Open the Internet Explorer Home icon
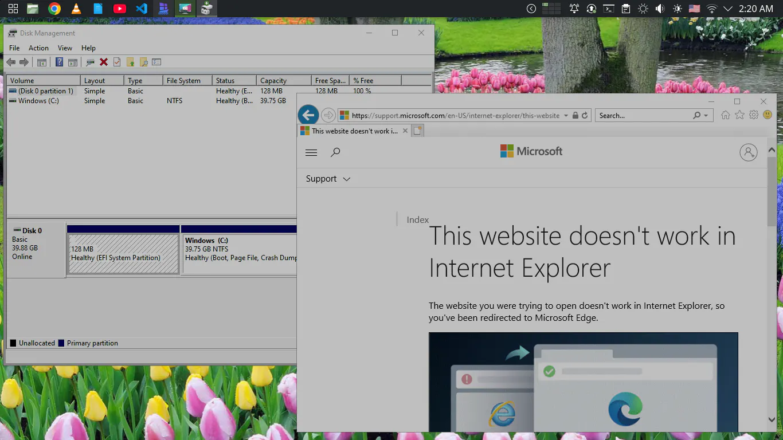 point(726,115)
